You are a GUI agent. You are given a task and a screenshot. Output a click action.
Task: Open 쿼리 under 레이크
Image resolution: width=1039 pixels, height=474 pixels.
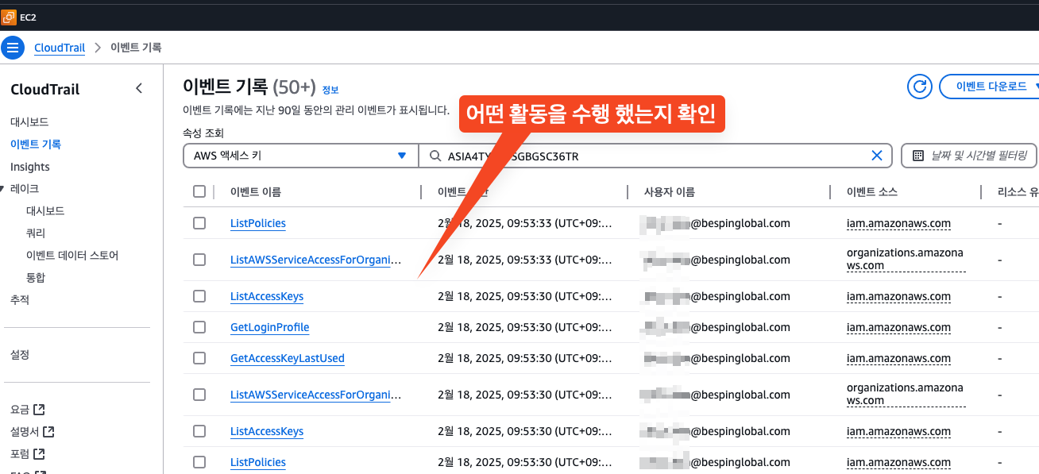tap(36, 233)
